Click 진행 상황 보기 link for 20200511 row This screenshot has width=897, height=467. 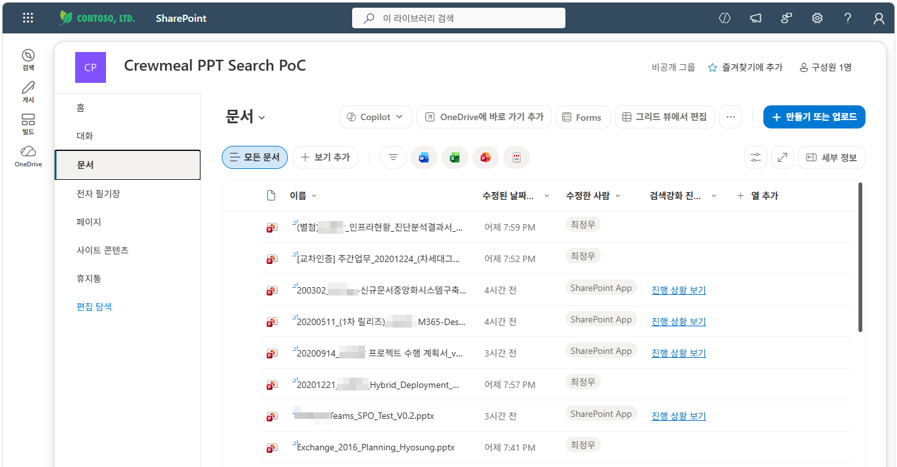[679, 321]
